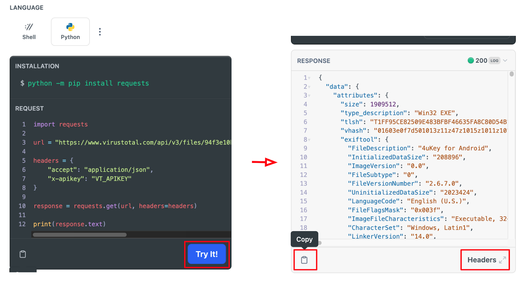The image size is (522, 282).
Task: Click the "tlsh" hash value
Action: coord(438,122)
